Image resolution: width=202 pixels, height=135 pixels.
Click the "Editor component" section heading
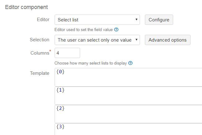(x=26, y=7)
